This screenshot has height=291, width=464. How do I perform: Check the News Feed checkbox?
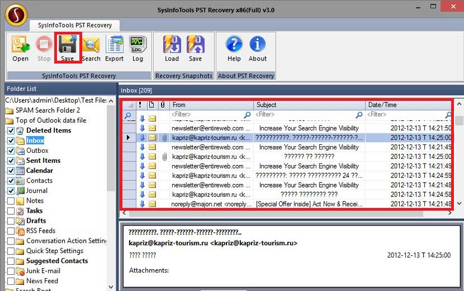[11, 281]
